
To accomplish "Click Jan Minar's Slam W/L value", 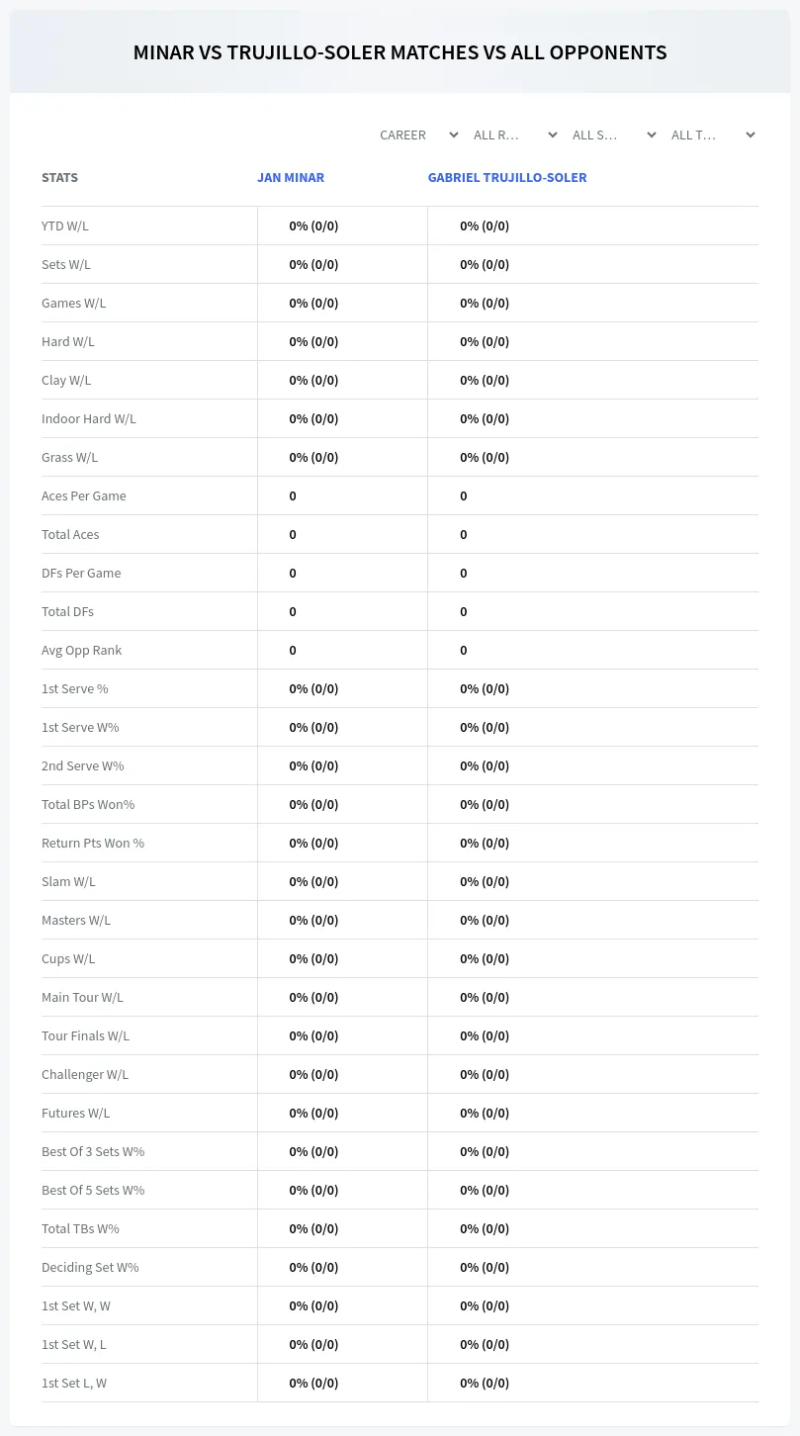I will point(313,881).
